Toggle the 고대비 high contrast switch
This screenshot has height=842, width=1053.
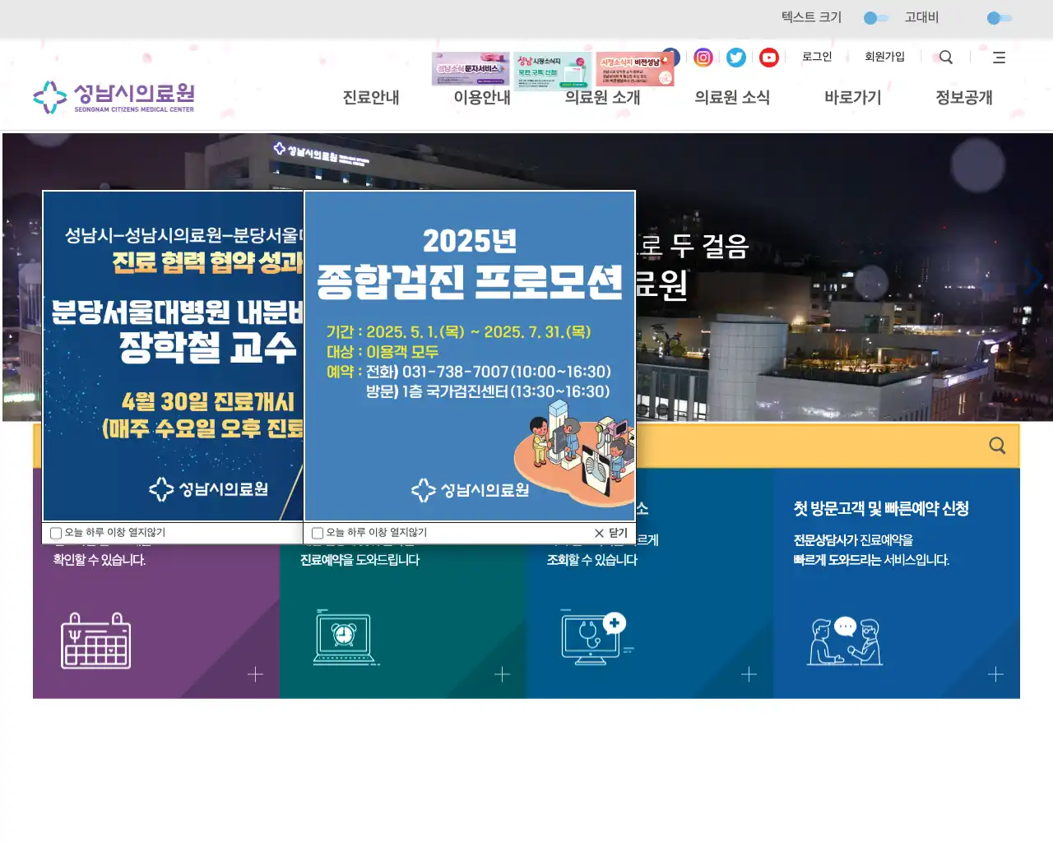click(1000, 17)
